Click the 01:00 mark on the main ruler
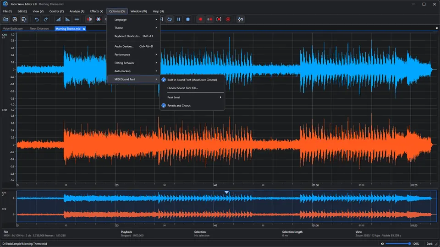The image size is (440, 247). tap(315, 185)
